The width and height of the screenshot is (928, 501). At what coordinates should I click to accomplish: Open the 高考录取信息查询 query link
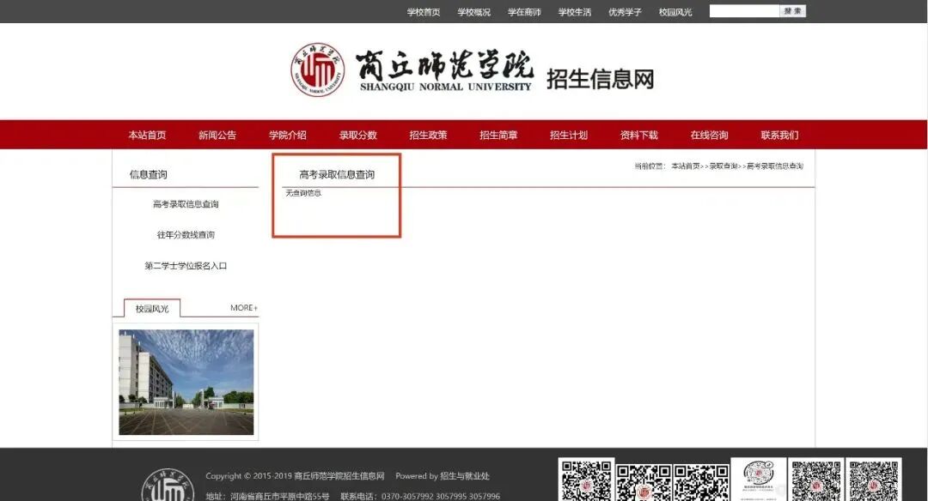point(186,203)
